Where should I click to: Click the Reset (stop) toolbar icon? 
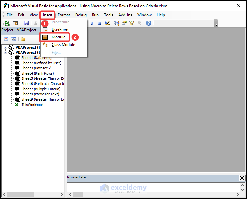click(100, 23)
